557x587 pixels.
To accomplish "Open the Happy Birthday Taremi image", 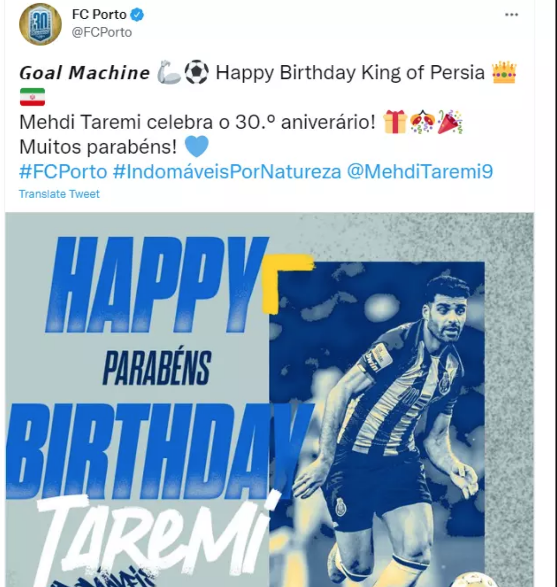I will [x=269, y=400].
